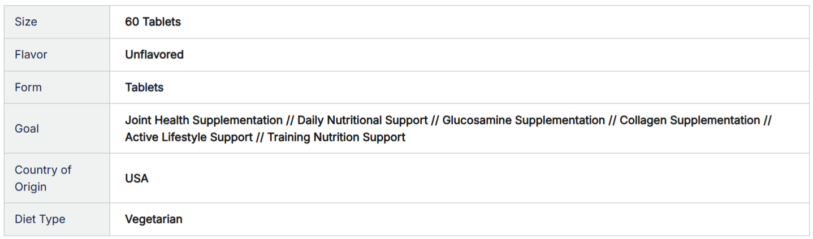This screenshot has width=813, height=239.
Task: Click the '//' separator after 'Joint Health Supplementation'
Action: (290, 120)
